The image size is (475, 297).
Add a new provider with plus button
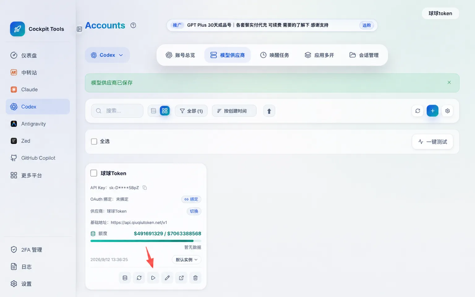432,111
